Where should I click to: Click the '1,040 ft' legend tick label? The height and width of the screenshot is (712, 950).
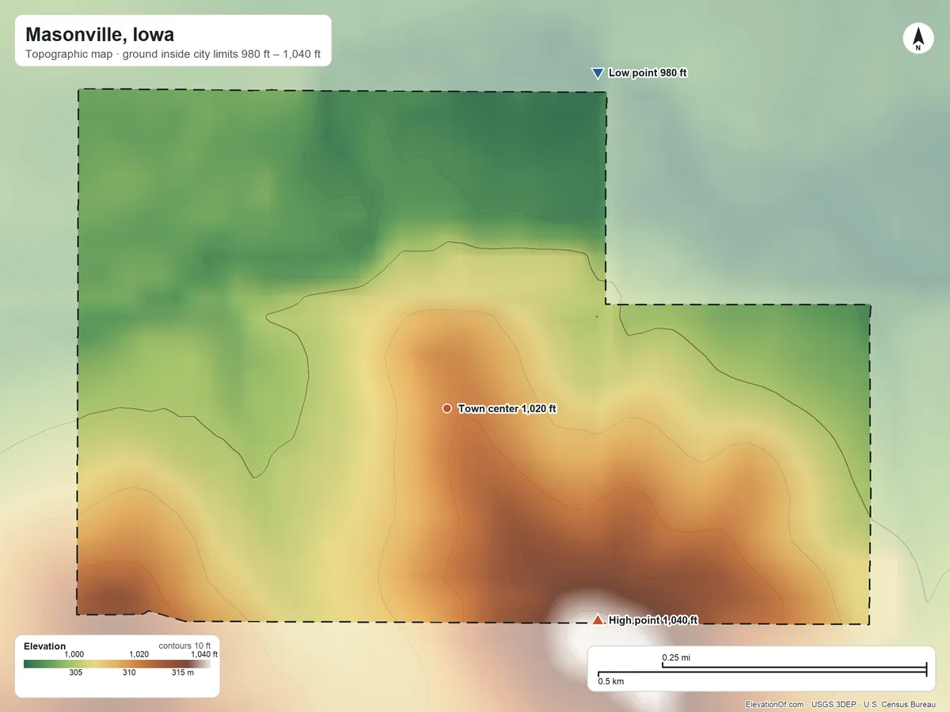[x=203, y=654]
